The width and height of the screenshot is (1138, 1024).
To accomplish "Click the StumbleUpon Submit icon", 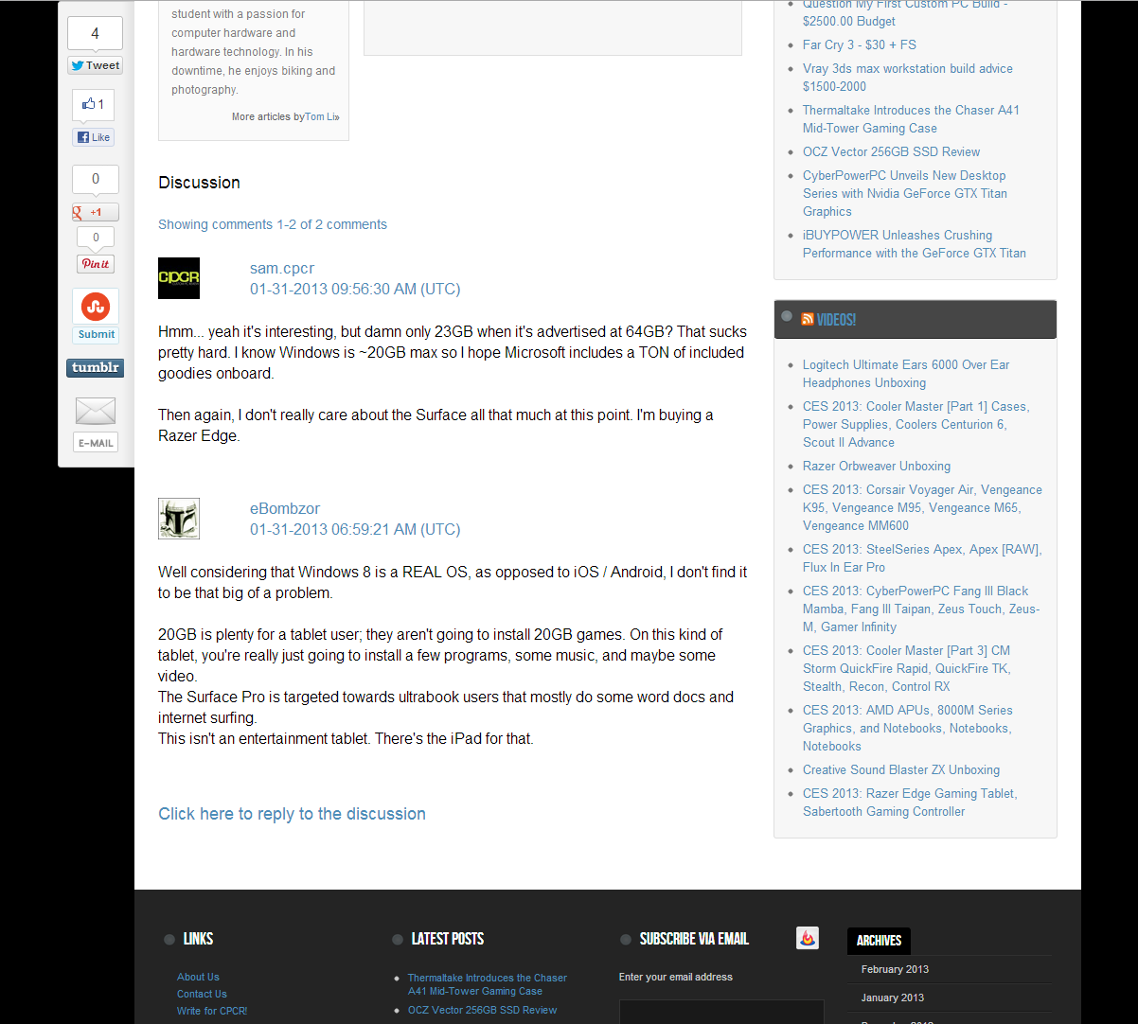I will pyautogui.click(x=96, y=308).
